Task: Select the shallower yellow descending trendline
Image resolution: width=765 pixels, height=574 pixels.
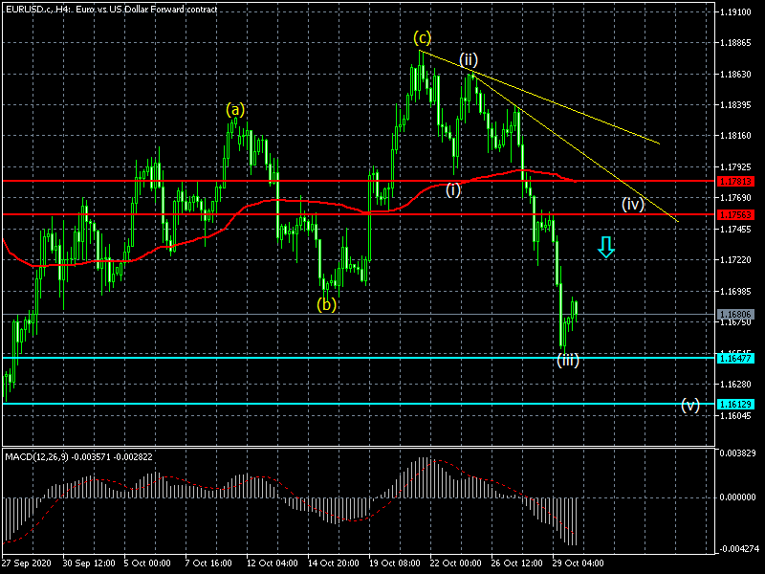Action: click(574, 105)
